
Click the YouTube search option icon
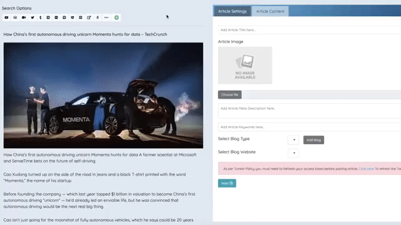point(6,17)
